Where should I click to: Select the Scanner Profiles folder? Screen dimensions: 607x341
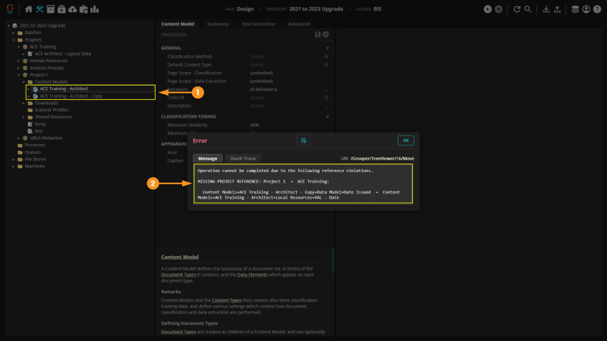(x=52, y=110)
